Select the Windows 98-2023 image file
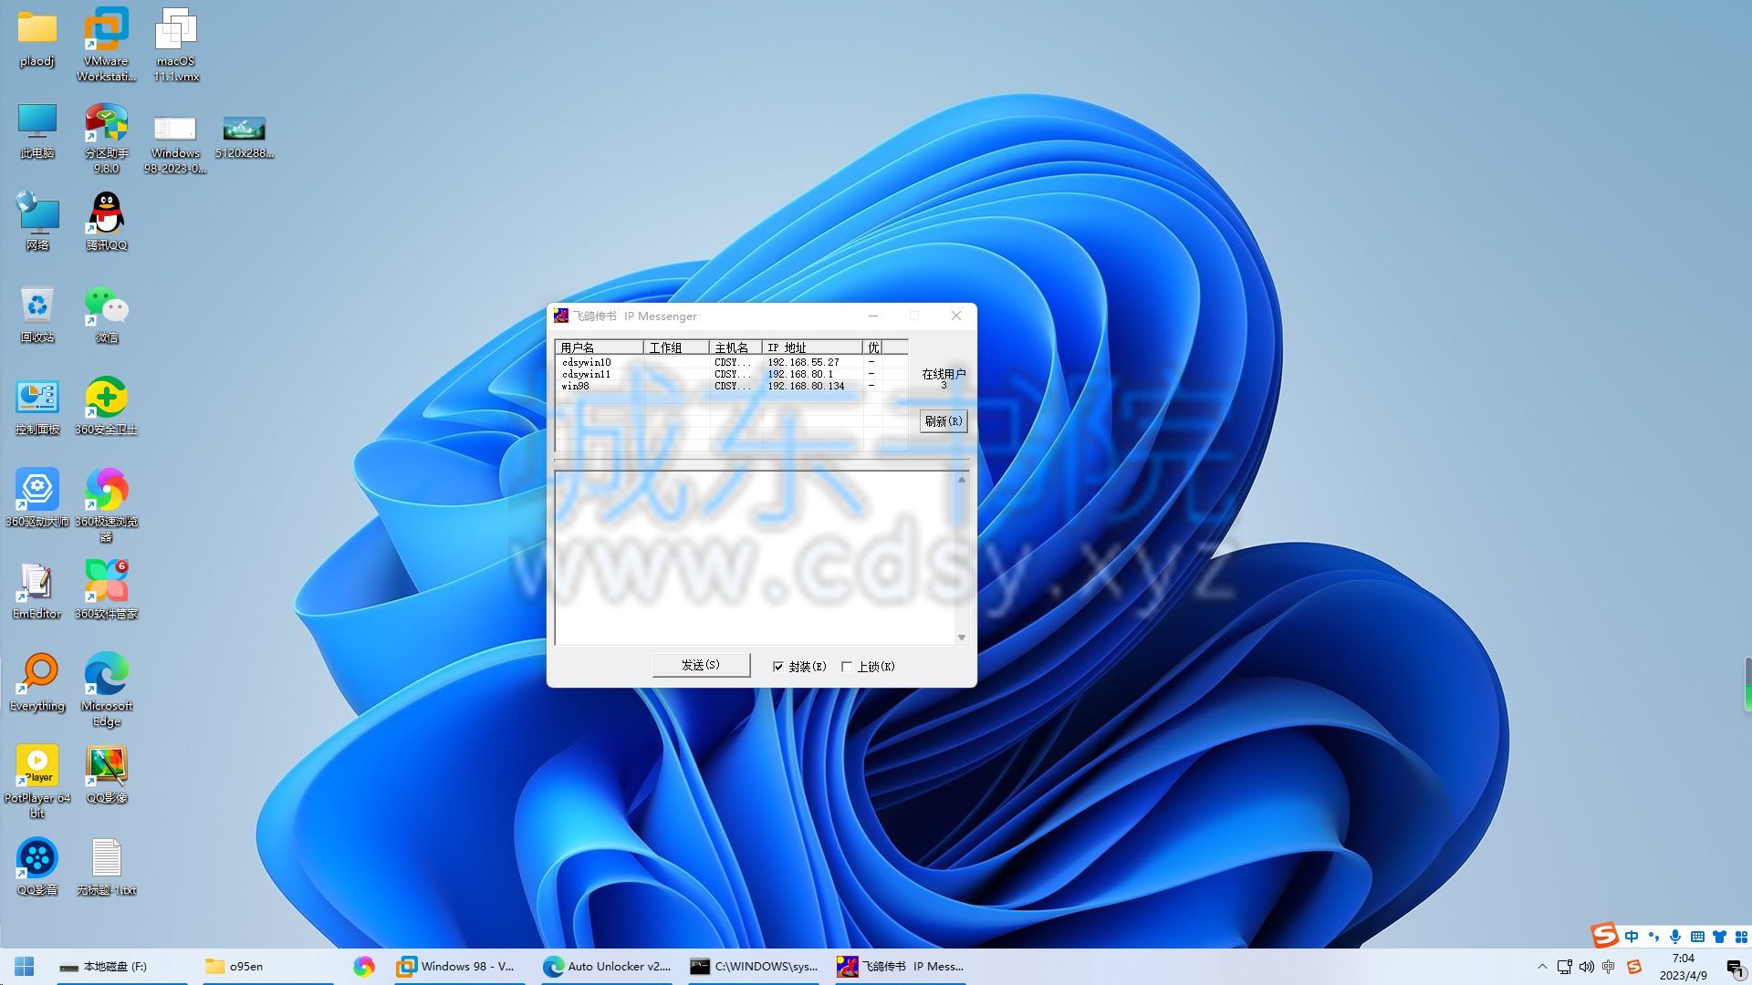 pyautogui.click(x=175, y=144)
